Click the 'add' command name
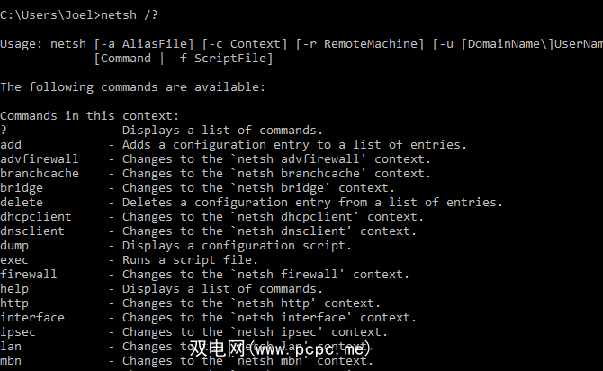The image size is (603, 371). [x=11, y=144]
